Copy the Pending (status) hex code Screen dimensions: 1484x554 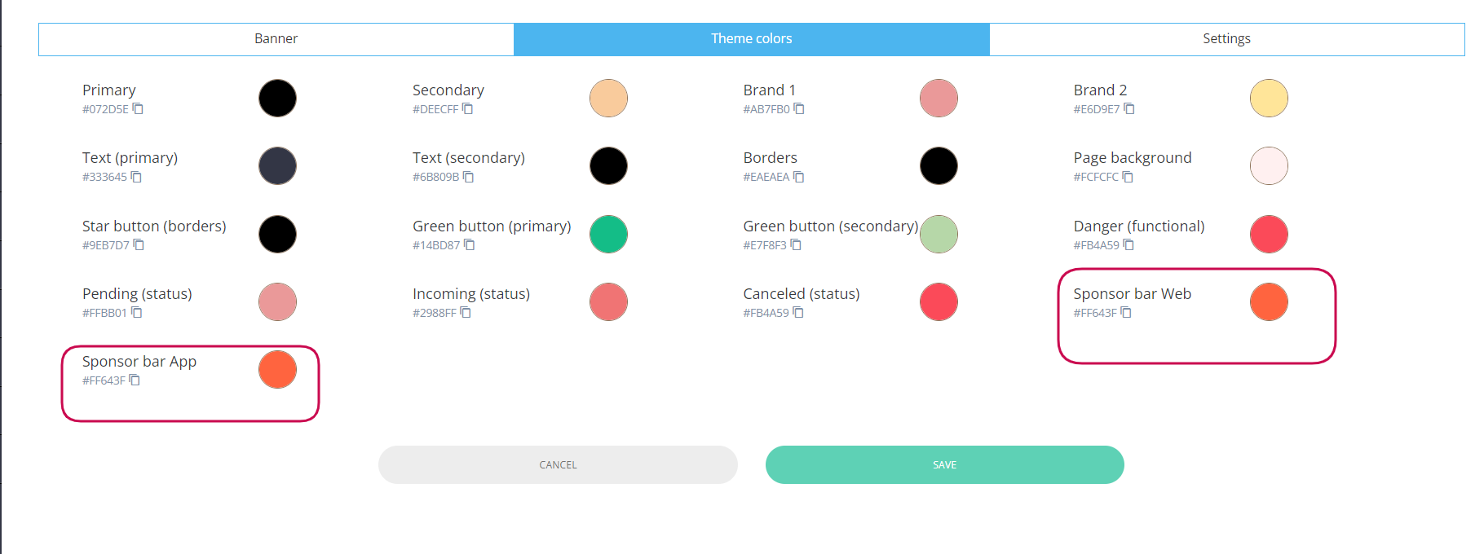137,313
